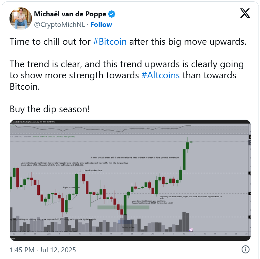260x259 pixels.
Task: Select the 'Jul' marker on chart date axis
Action: (x=153, y=234)
